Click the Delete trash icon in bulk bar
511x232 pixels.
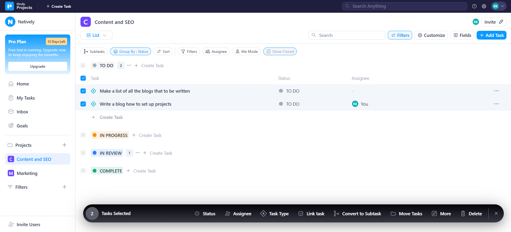click(x=463, y=214)
